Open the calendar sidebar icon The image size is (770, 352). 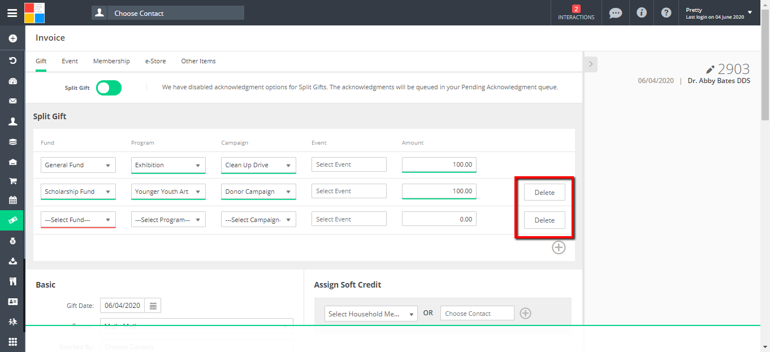point(12,200)
